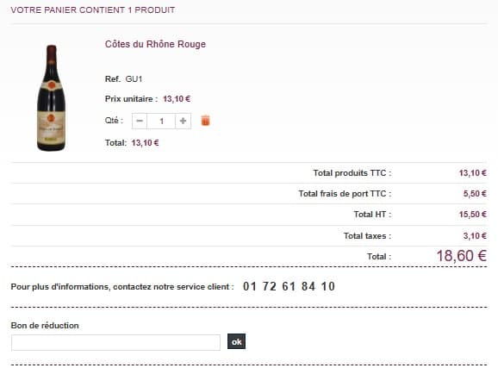Click the Total HT amount 15,50 €

tap(473, 215)
